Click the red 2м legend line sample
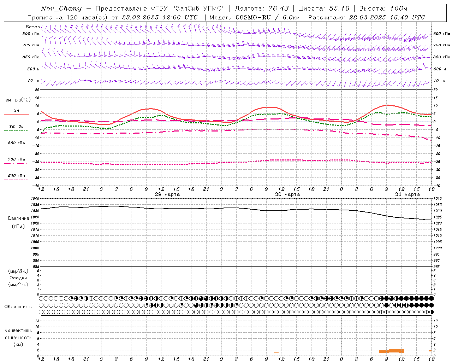The width and height of the screenshot is (452, 362). 16,114
